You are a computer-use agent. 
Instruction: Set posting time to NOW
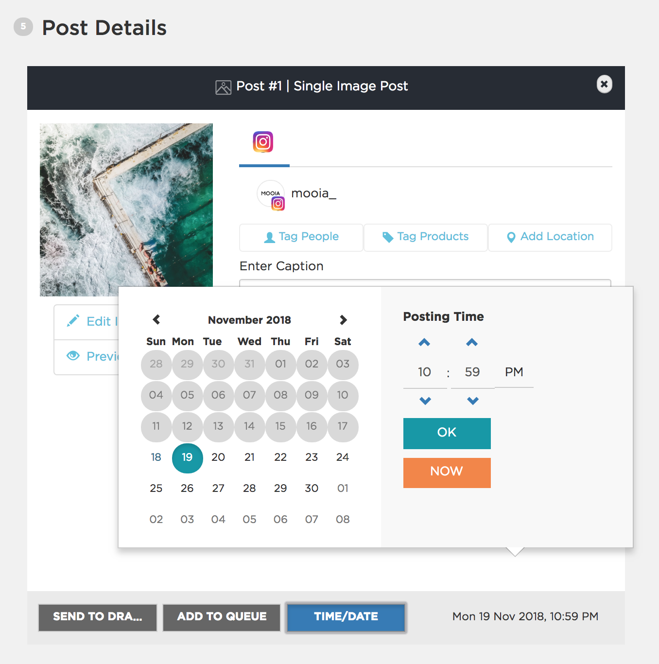pos(447,472)
